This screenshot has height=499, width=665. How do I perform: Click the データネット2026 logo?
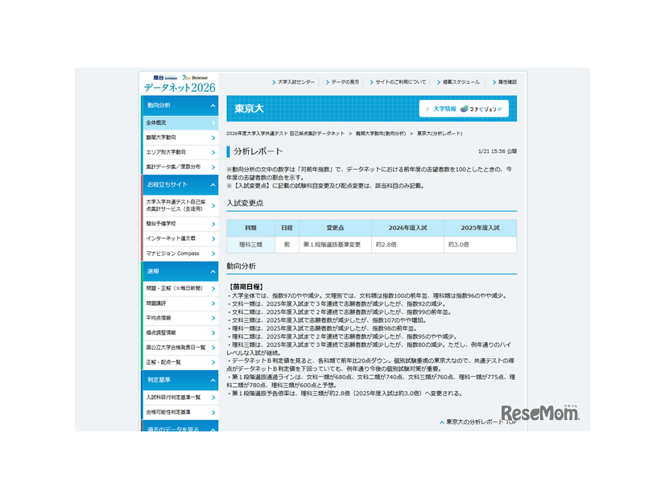pyautogui.click(x=179, y=83)
